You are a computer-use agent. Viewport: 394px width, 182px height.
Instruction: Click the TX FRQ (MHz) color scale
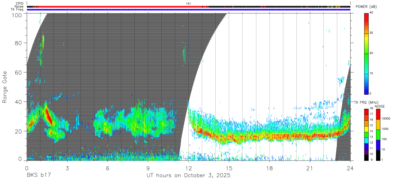(366, 134)
